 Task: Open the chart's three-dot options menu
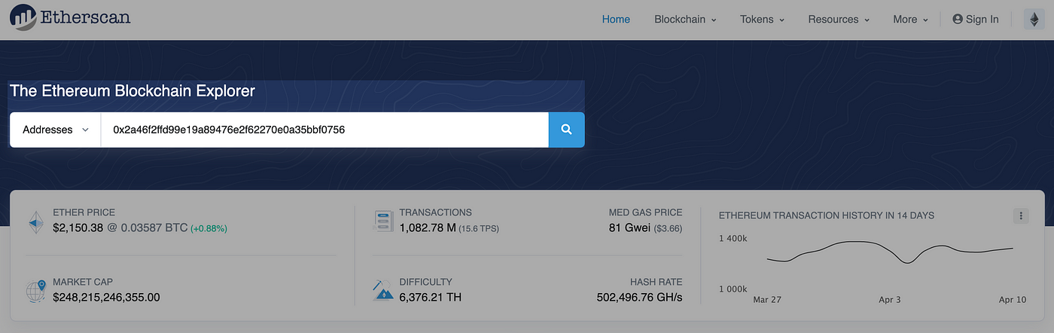1021,216
